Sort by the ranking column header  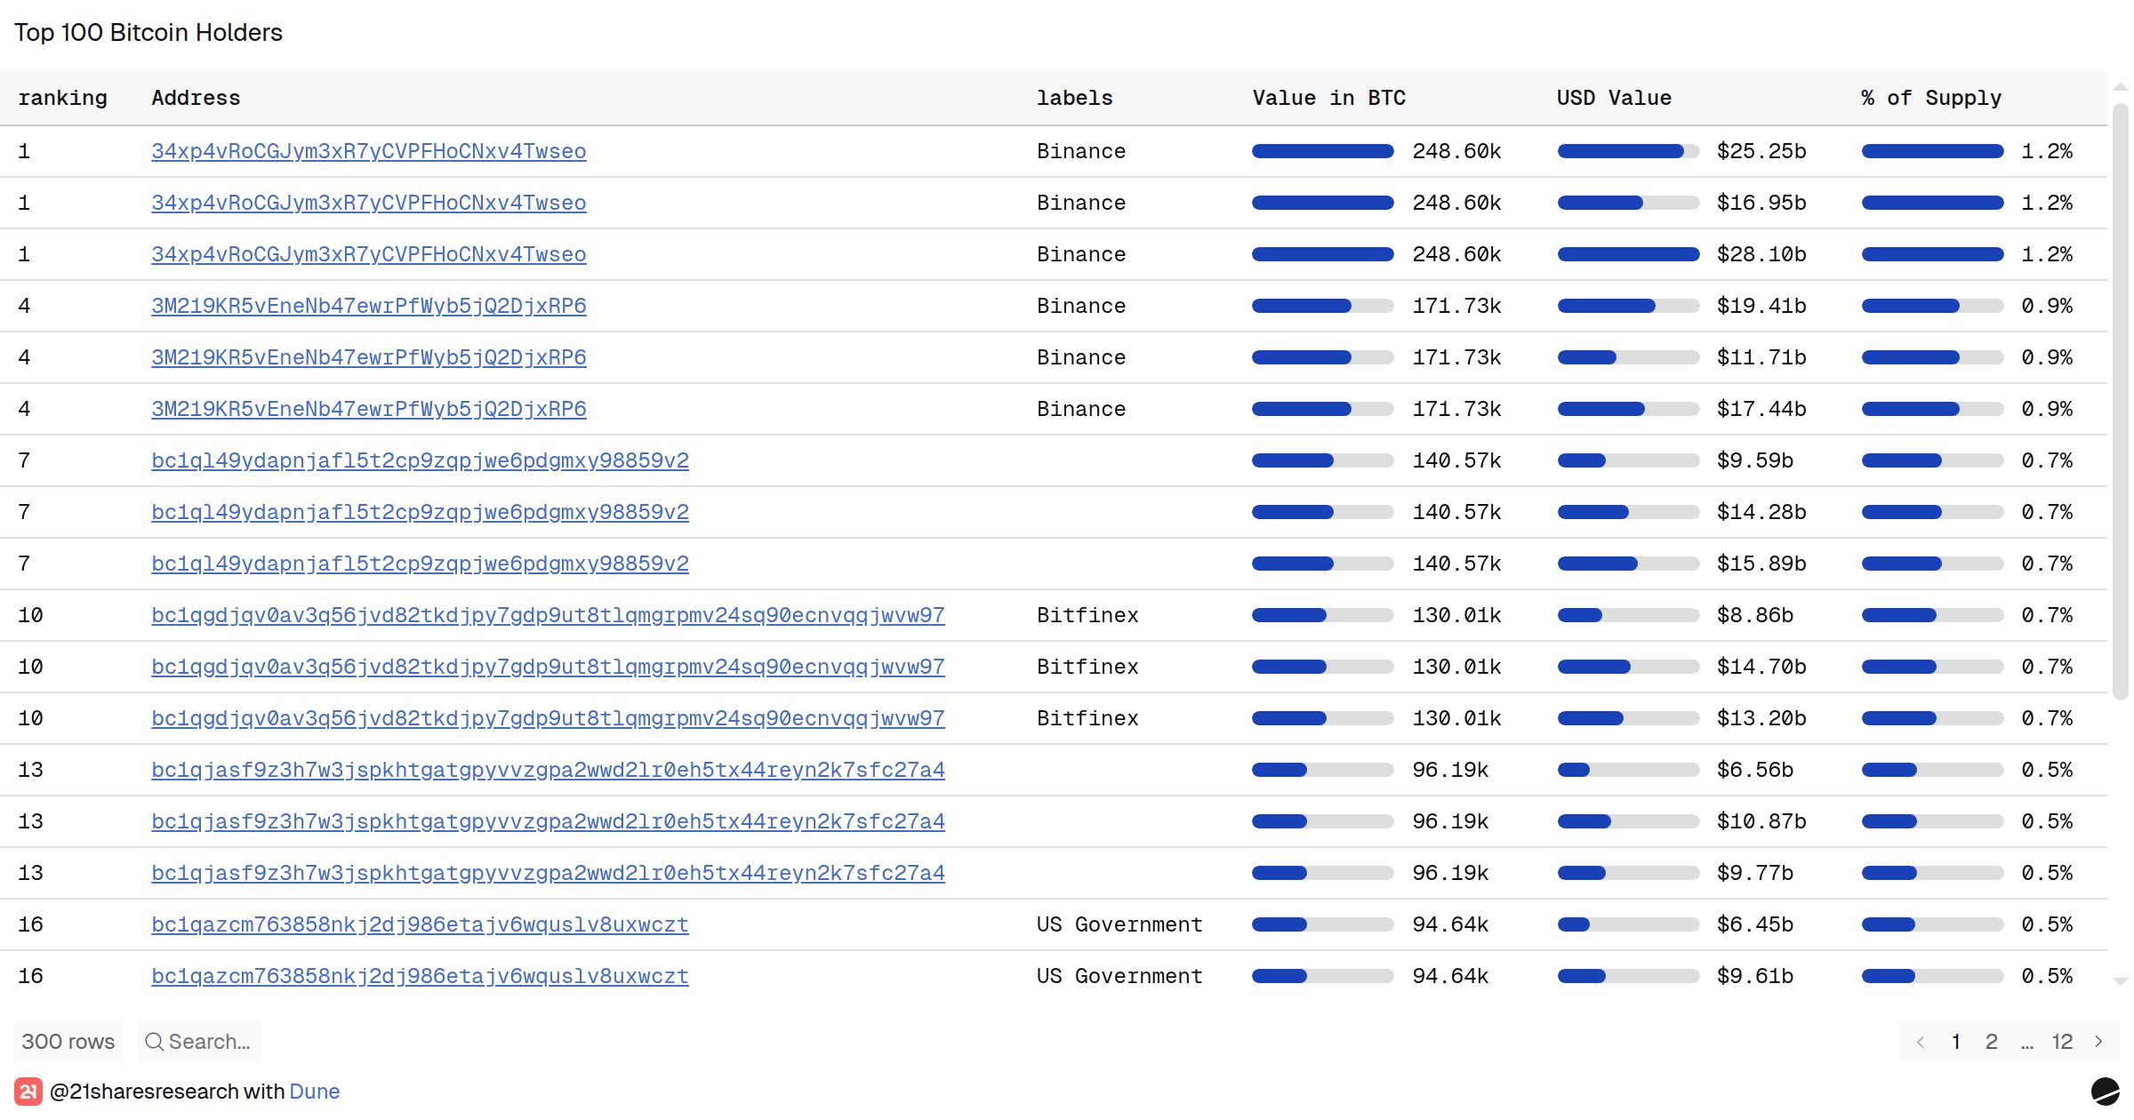(x=62, y=98)
